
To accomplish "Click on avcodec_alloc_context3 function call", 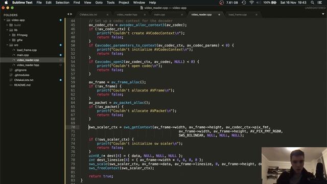I will [x=142, y=25].
